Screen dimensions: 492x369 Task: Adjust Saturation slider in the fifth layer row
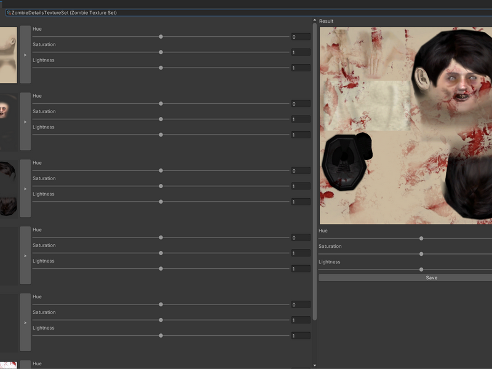tap(161, 320)
